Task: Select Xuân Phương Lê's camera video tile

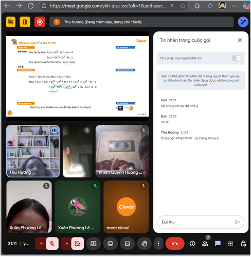Action: [x=29, y=207]
